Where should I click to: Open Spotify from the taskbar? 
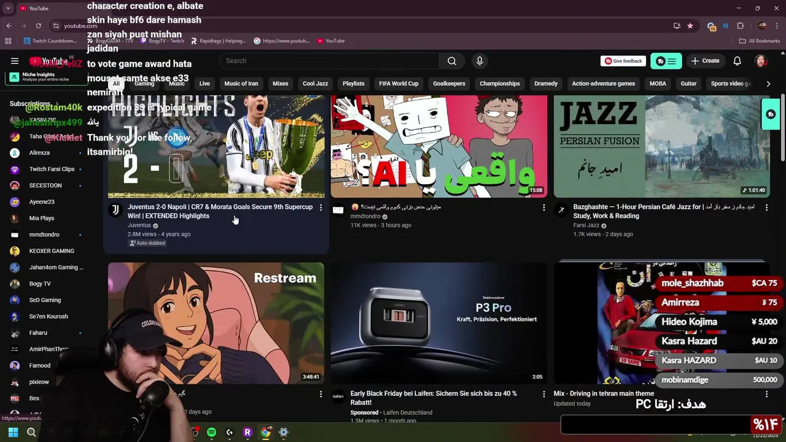click(x=211, y=432)
